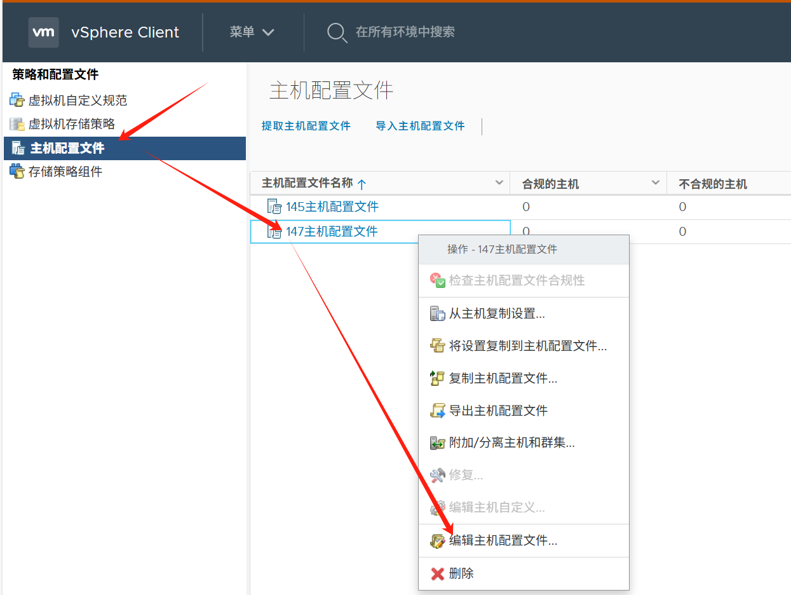Choose 附加/分离主机和群集... menu entry
This screenshot has width=791, height=595.
click(524, 443)
